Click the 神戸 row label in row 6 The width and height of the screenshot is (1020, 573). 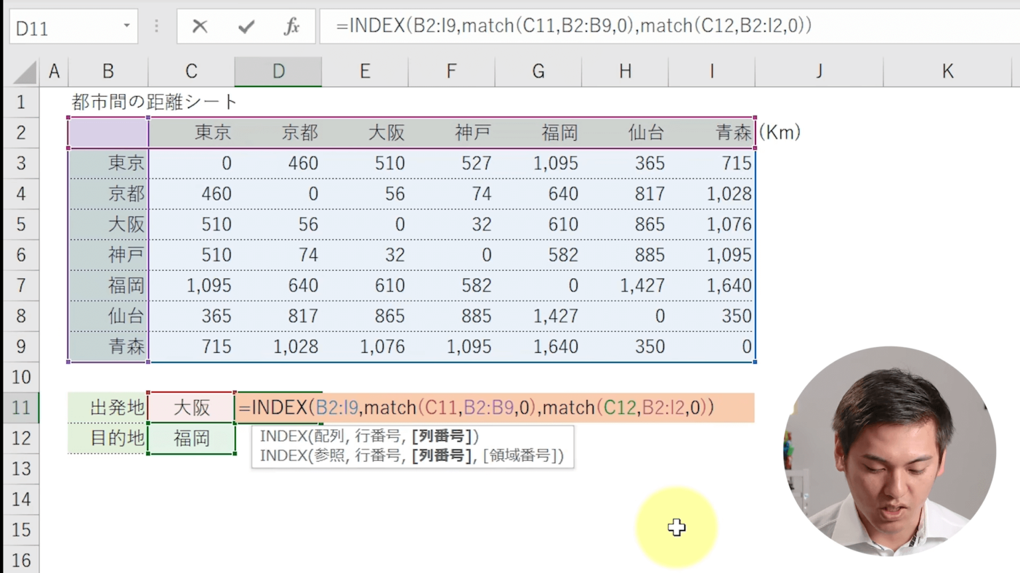coord(108,255)
